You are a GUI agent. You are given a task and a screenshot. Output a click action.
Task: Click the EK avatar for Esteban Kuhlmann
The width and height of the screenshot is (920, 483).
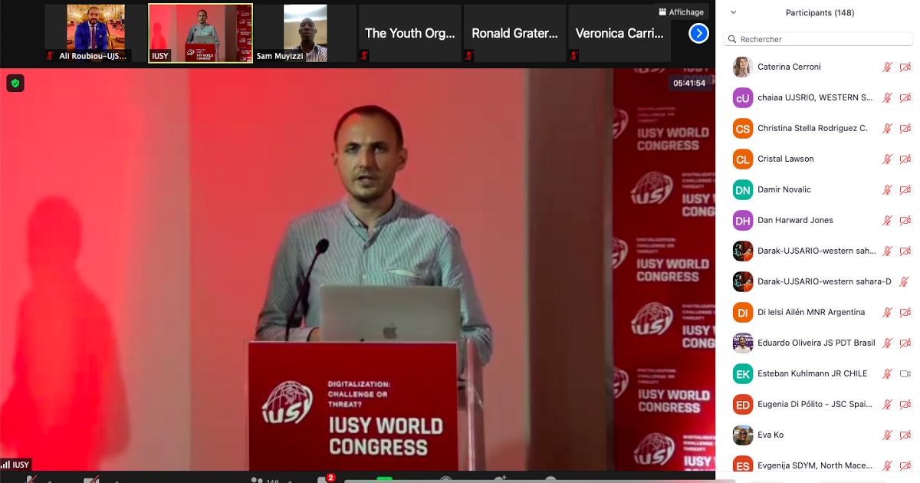tap(742, 373)
